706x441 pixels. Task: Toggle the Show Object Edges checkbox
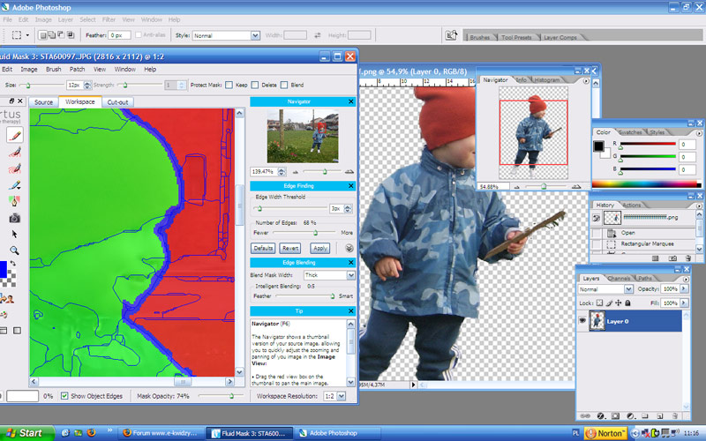click(64, 397)
